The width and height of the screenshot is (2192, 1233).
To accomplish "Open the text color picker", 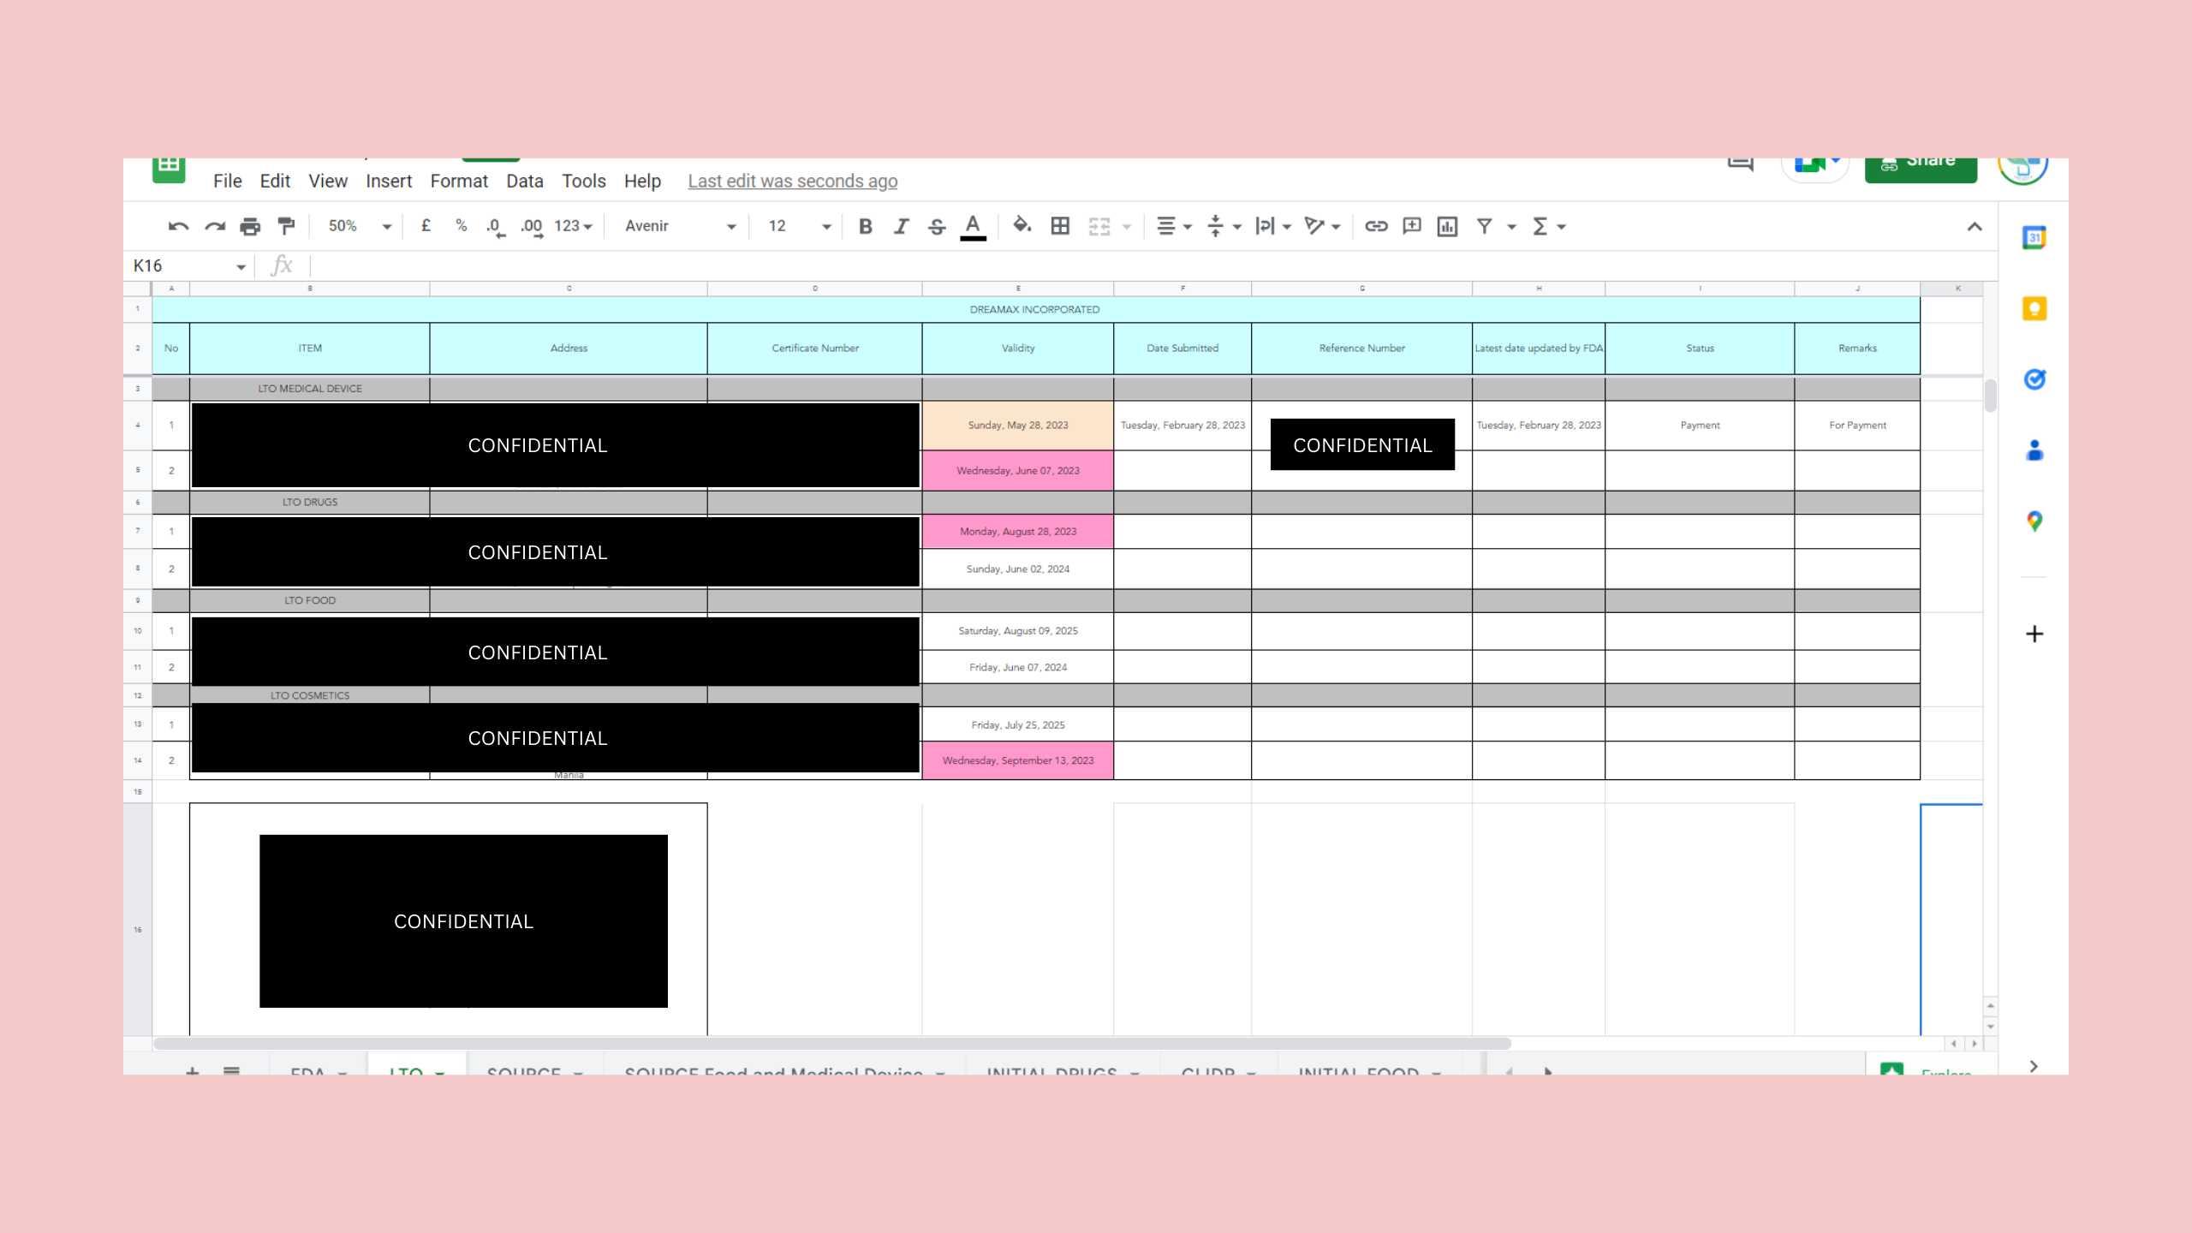I will 973,226.
